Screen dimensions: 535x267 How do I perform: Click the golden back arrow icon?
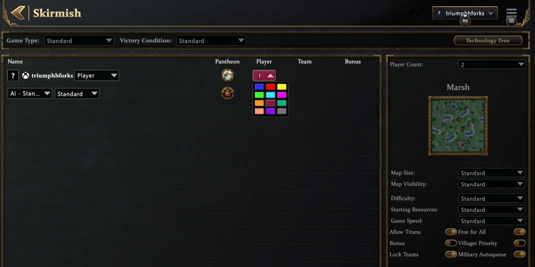[x=18, y=13]
